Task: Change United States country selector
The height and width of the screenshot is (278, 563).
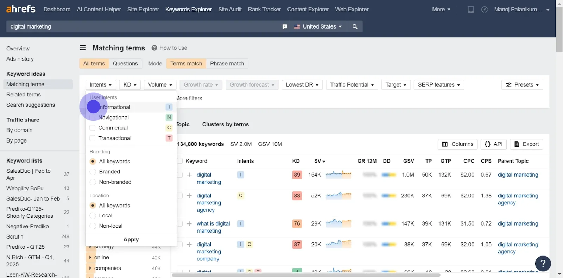Action: click(318, 26)
